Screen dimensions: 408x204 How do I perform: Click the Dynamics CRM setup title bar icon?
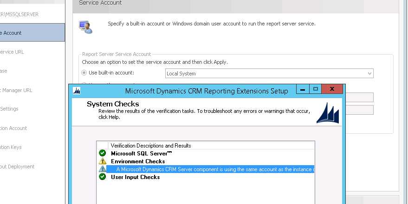click(x=77, y=91)
